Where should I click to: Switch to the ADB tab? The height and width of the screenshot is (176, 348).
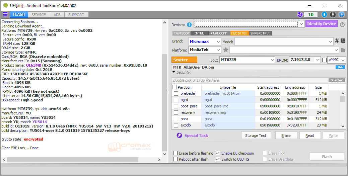click(57, 15)
